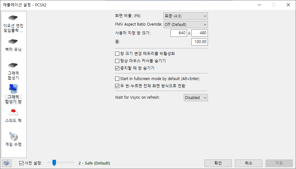This screenshot has height=169, width=296.
Task: Open FMV Aspect Ratio Override dropdown
Action: pyautogui.click(x=186, y=24)
